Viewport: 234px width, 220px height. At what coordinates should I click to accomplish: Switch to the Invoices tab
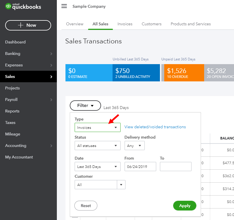click(125, 24)
